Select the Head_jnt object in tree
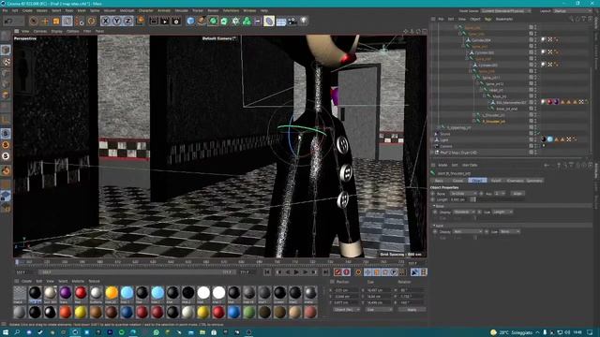 [x=496, y=90]
